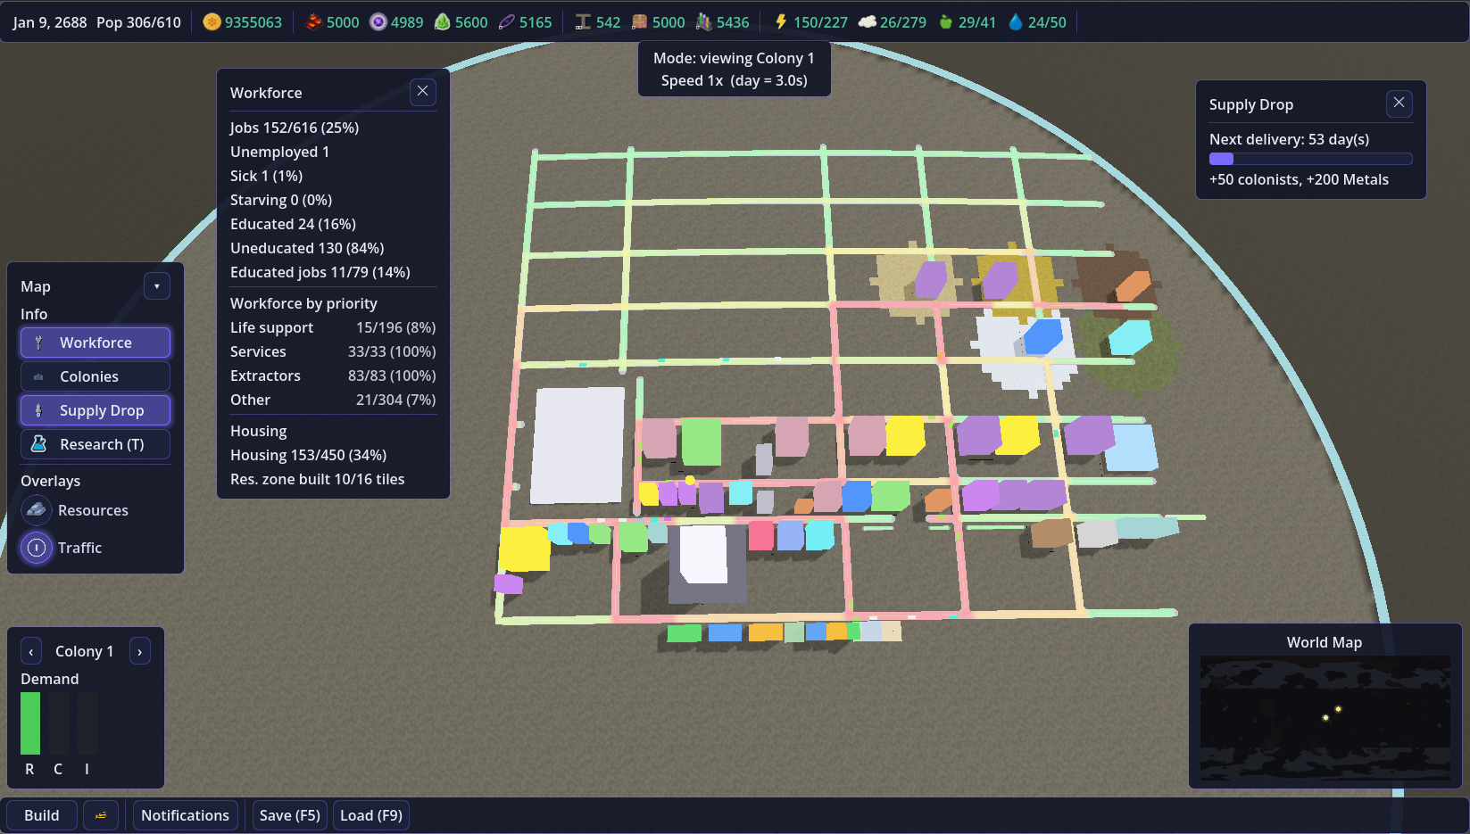Viewport: 1470px width, 834px height.
Task: Click the Jobs 152/616 (25%) line
Action: coord(295,128)
